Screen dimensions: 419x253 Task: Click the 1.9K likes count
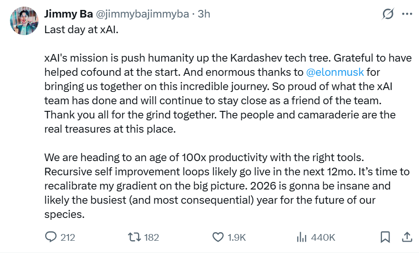coord(236,237)
